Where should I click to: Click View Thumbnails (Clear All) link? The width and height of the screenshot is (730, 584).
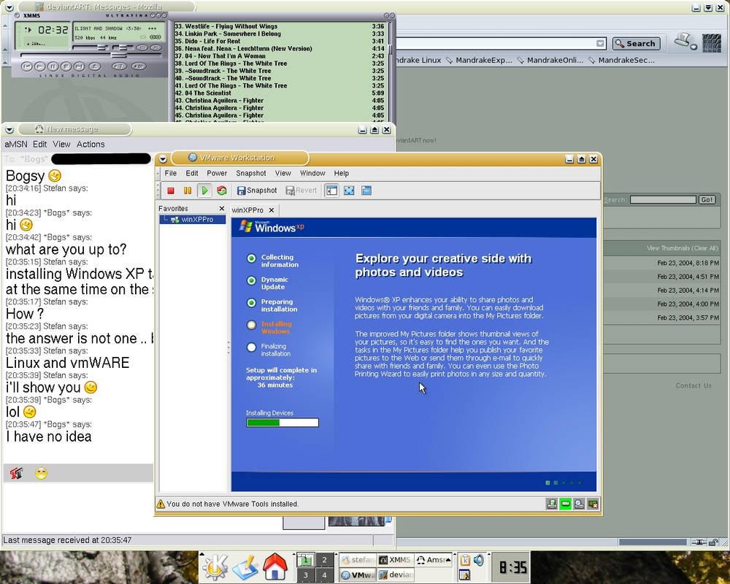[683, 247]
